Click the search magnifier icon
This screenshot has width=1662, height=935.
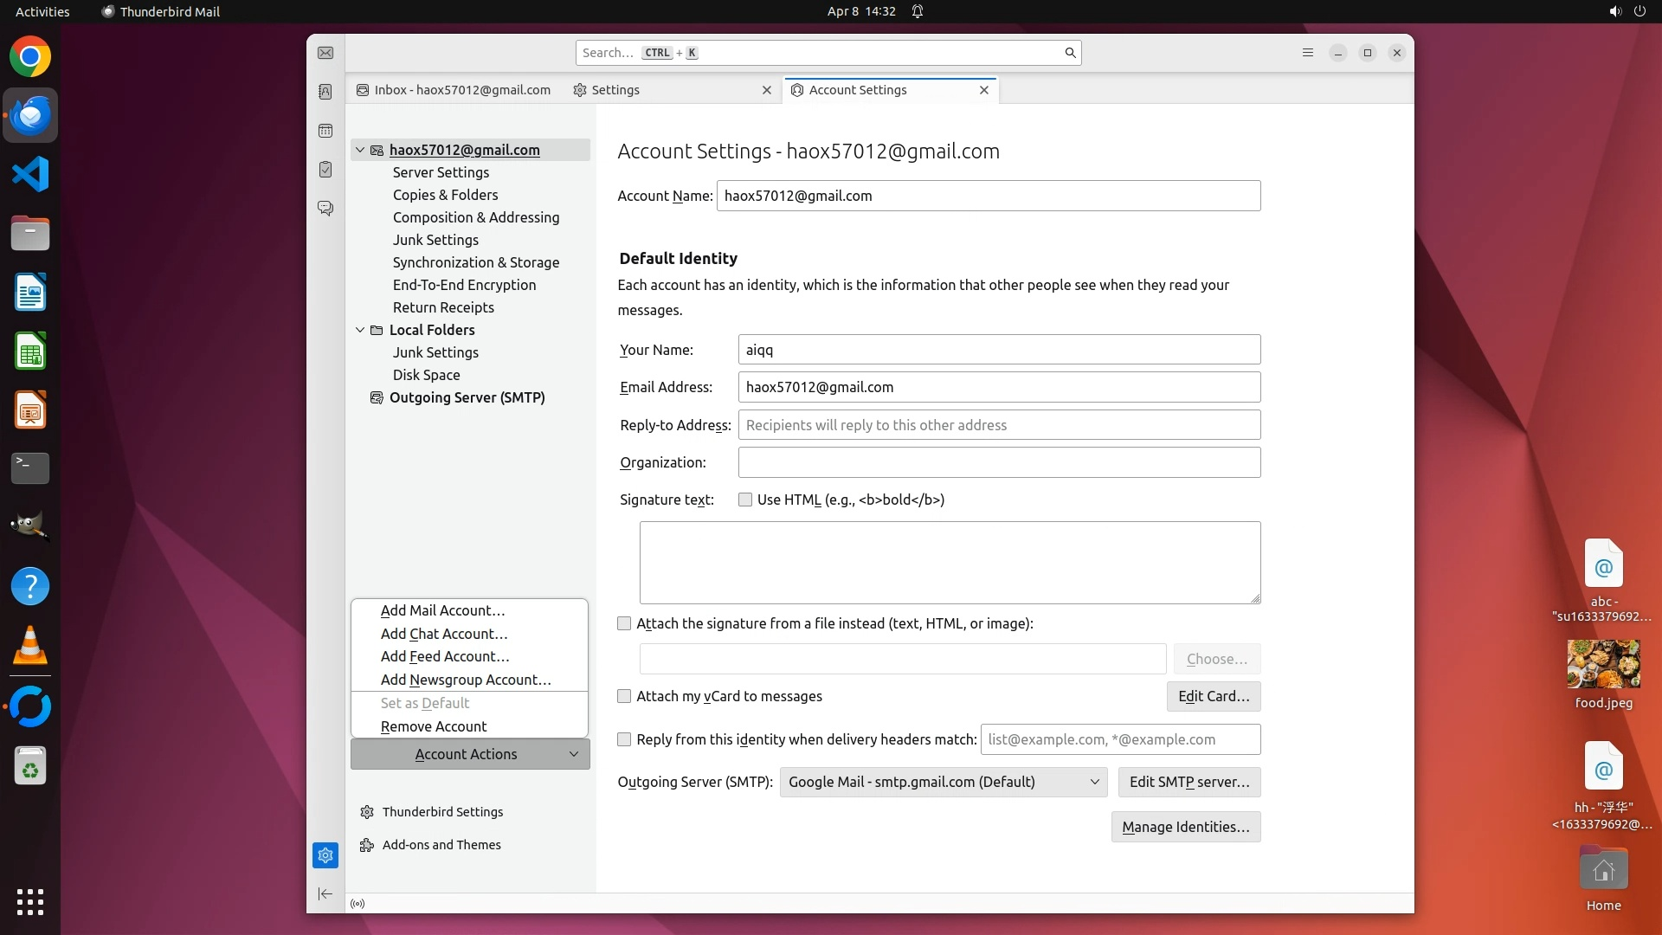1070,53
